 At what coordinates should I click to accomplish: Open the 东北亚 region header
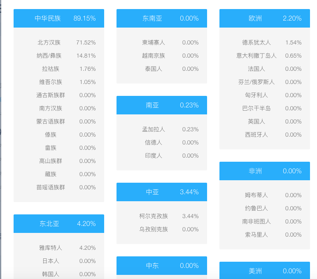pos(58,223)
